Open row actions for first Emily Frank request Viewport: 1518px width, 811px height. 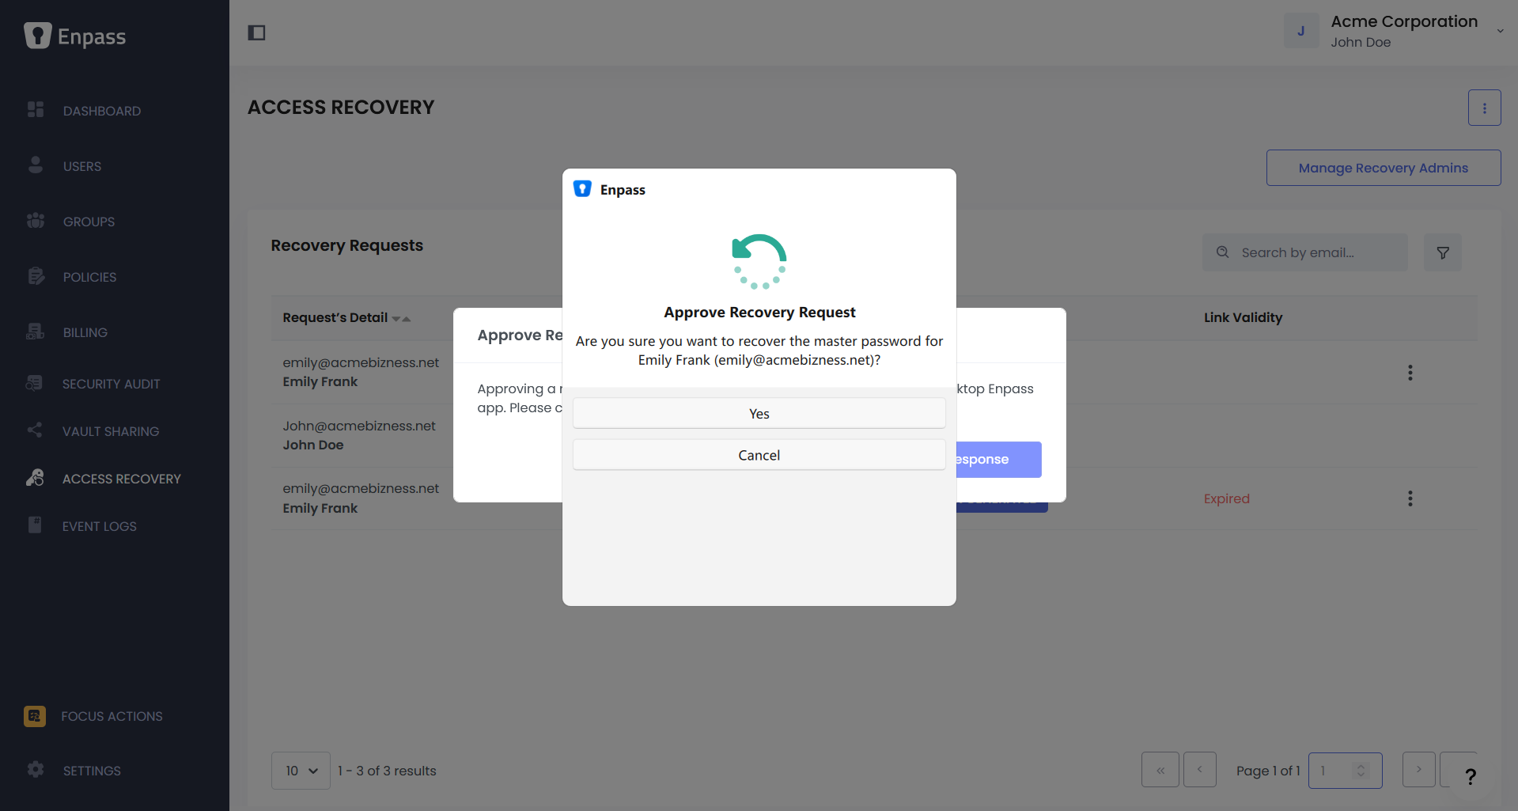tap(1410, 373)
